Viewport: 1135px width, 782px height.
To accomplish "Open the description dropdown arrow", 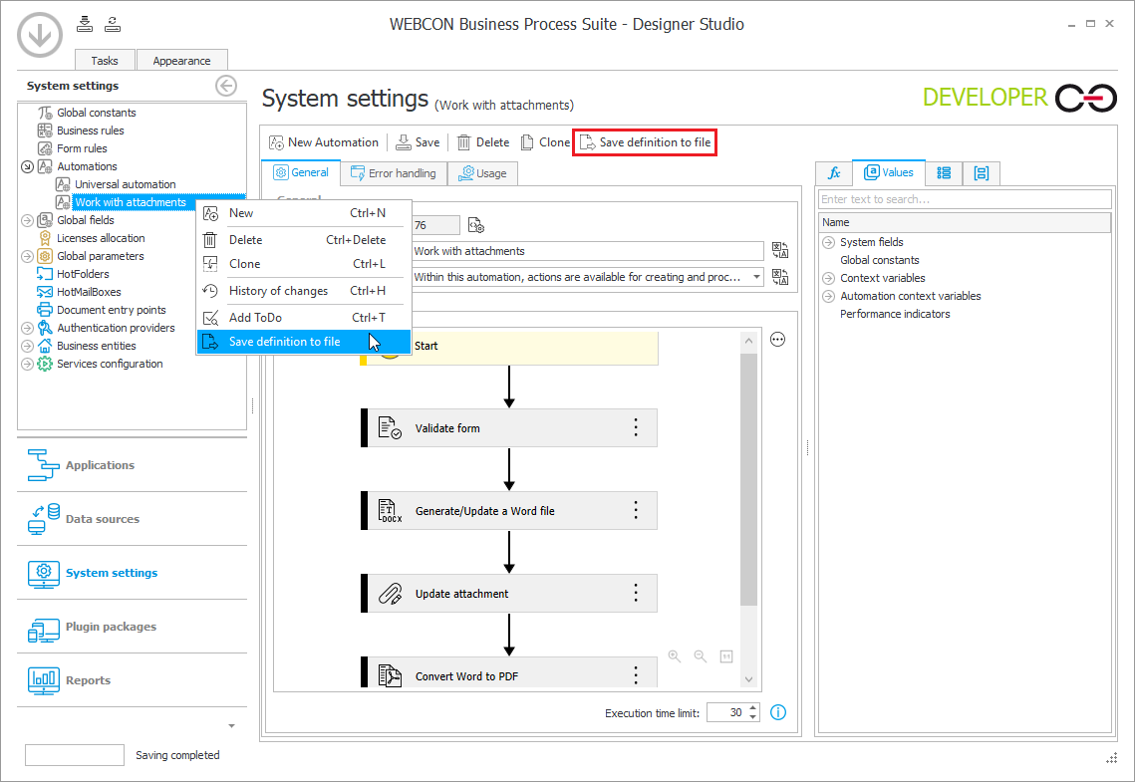I will pos(756,277).
